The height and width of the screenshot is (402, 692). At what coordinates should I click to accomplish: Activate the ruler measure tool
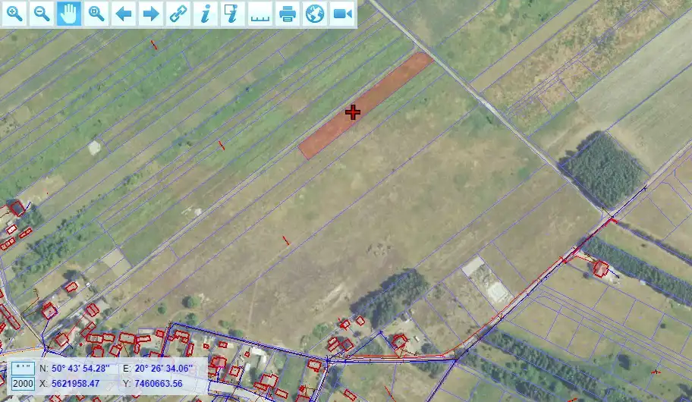click(x=260, y=14)
